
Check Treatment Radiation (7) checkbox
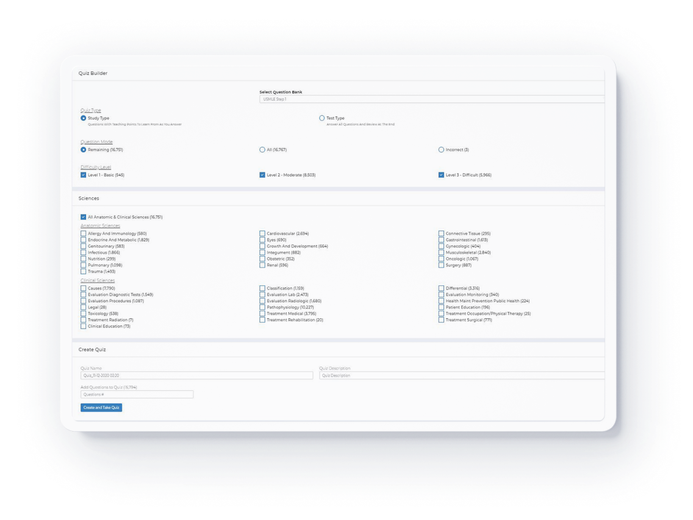click(83, 320)
